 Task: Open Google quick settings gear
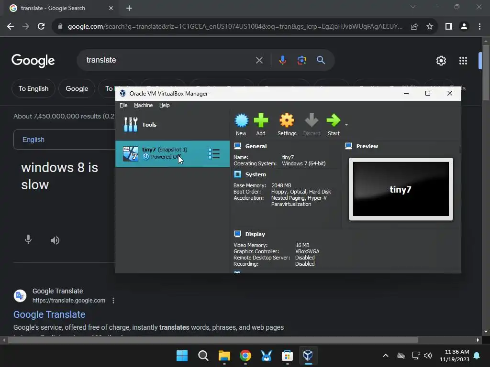[x=441, y=61]
